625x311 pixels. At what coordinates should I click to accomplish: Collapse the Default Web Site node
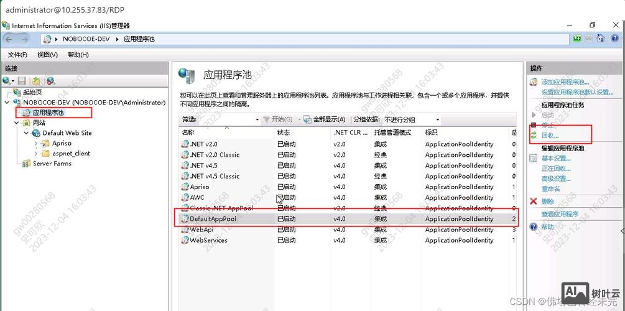(x=26, y=132)
